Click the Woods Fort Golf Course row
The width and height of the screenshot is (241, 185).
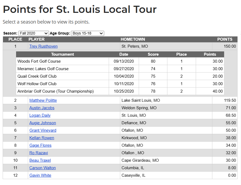[39, 61]
